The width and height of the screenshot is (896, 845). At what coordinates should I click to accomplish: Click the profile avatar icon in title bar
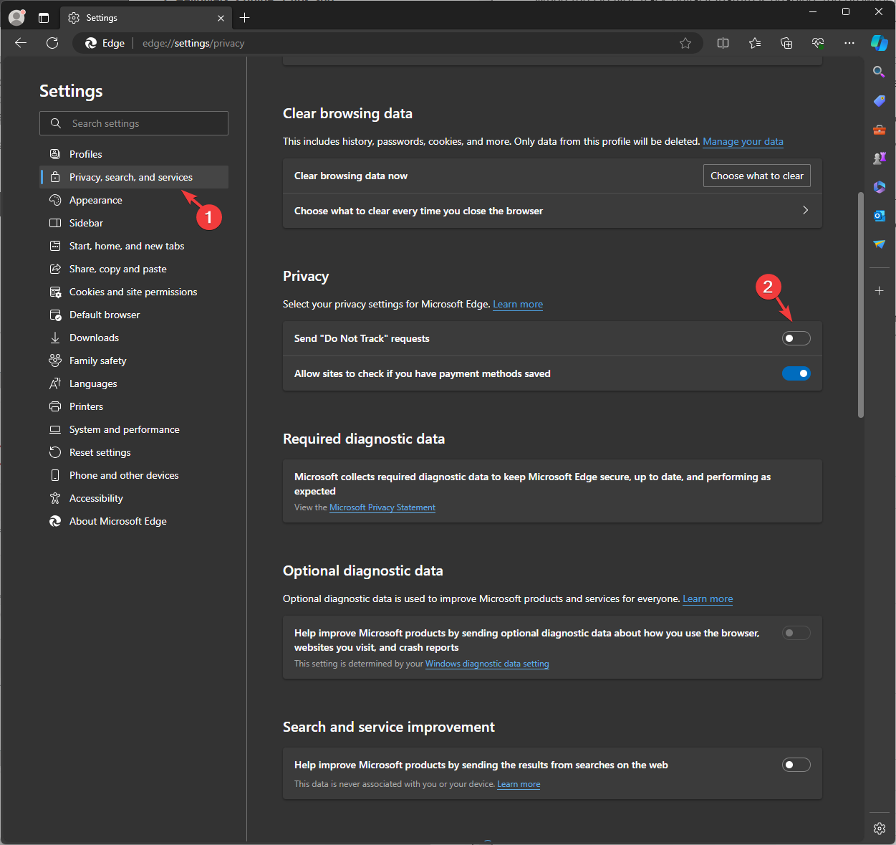(16, 17)
